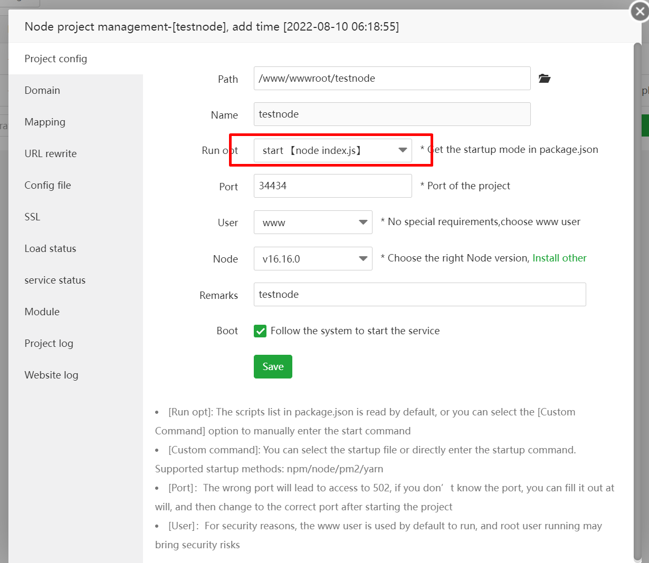The height and width of the screenshot is (563, 649).
Task: View the Load status tab
Action: tap(50, 248)
